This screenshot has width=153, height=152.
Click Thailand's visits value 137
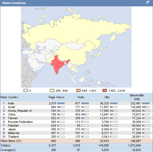click(x=78, y=137)
